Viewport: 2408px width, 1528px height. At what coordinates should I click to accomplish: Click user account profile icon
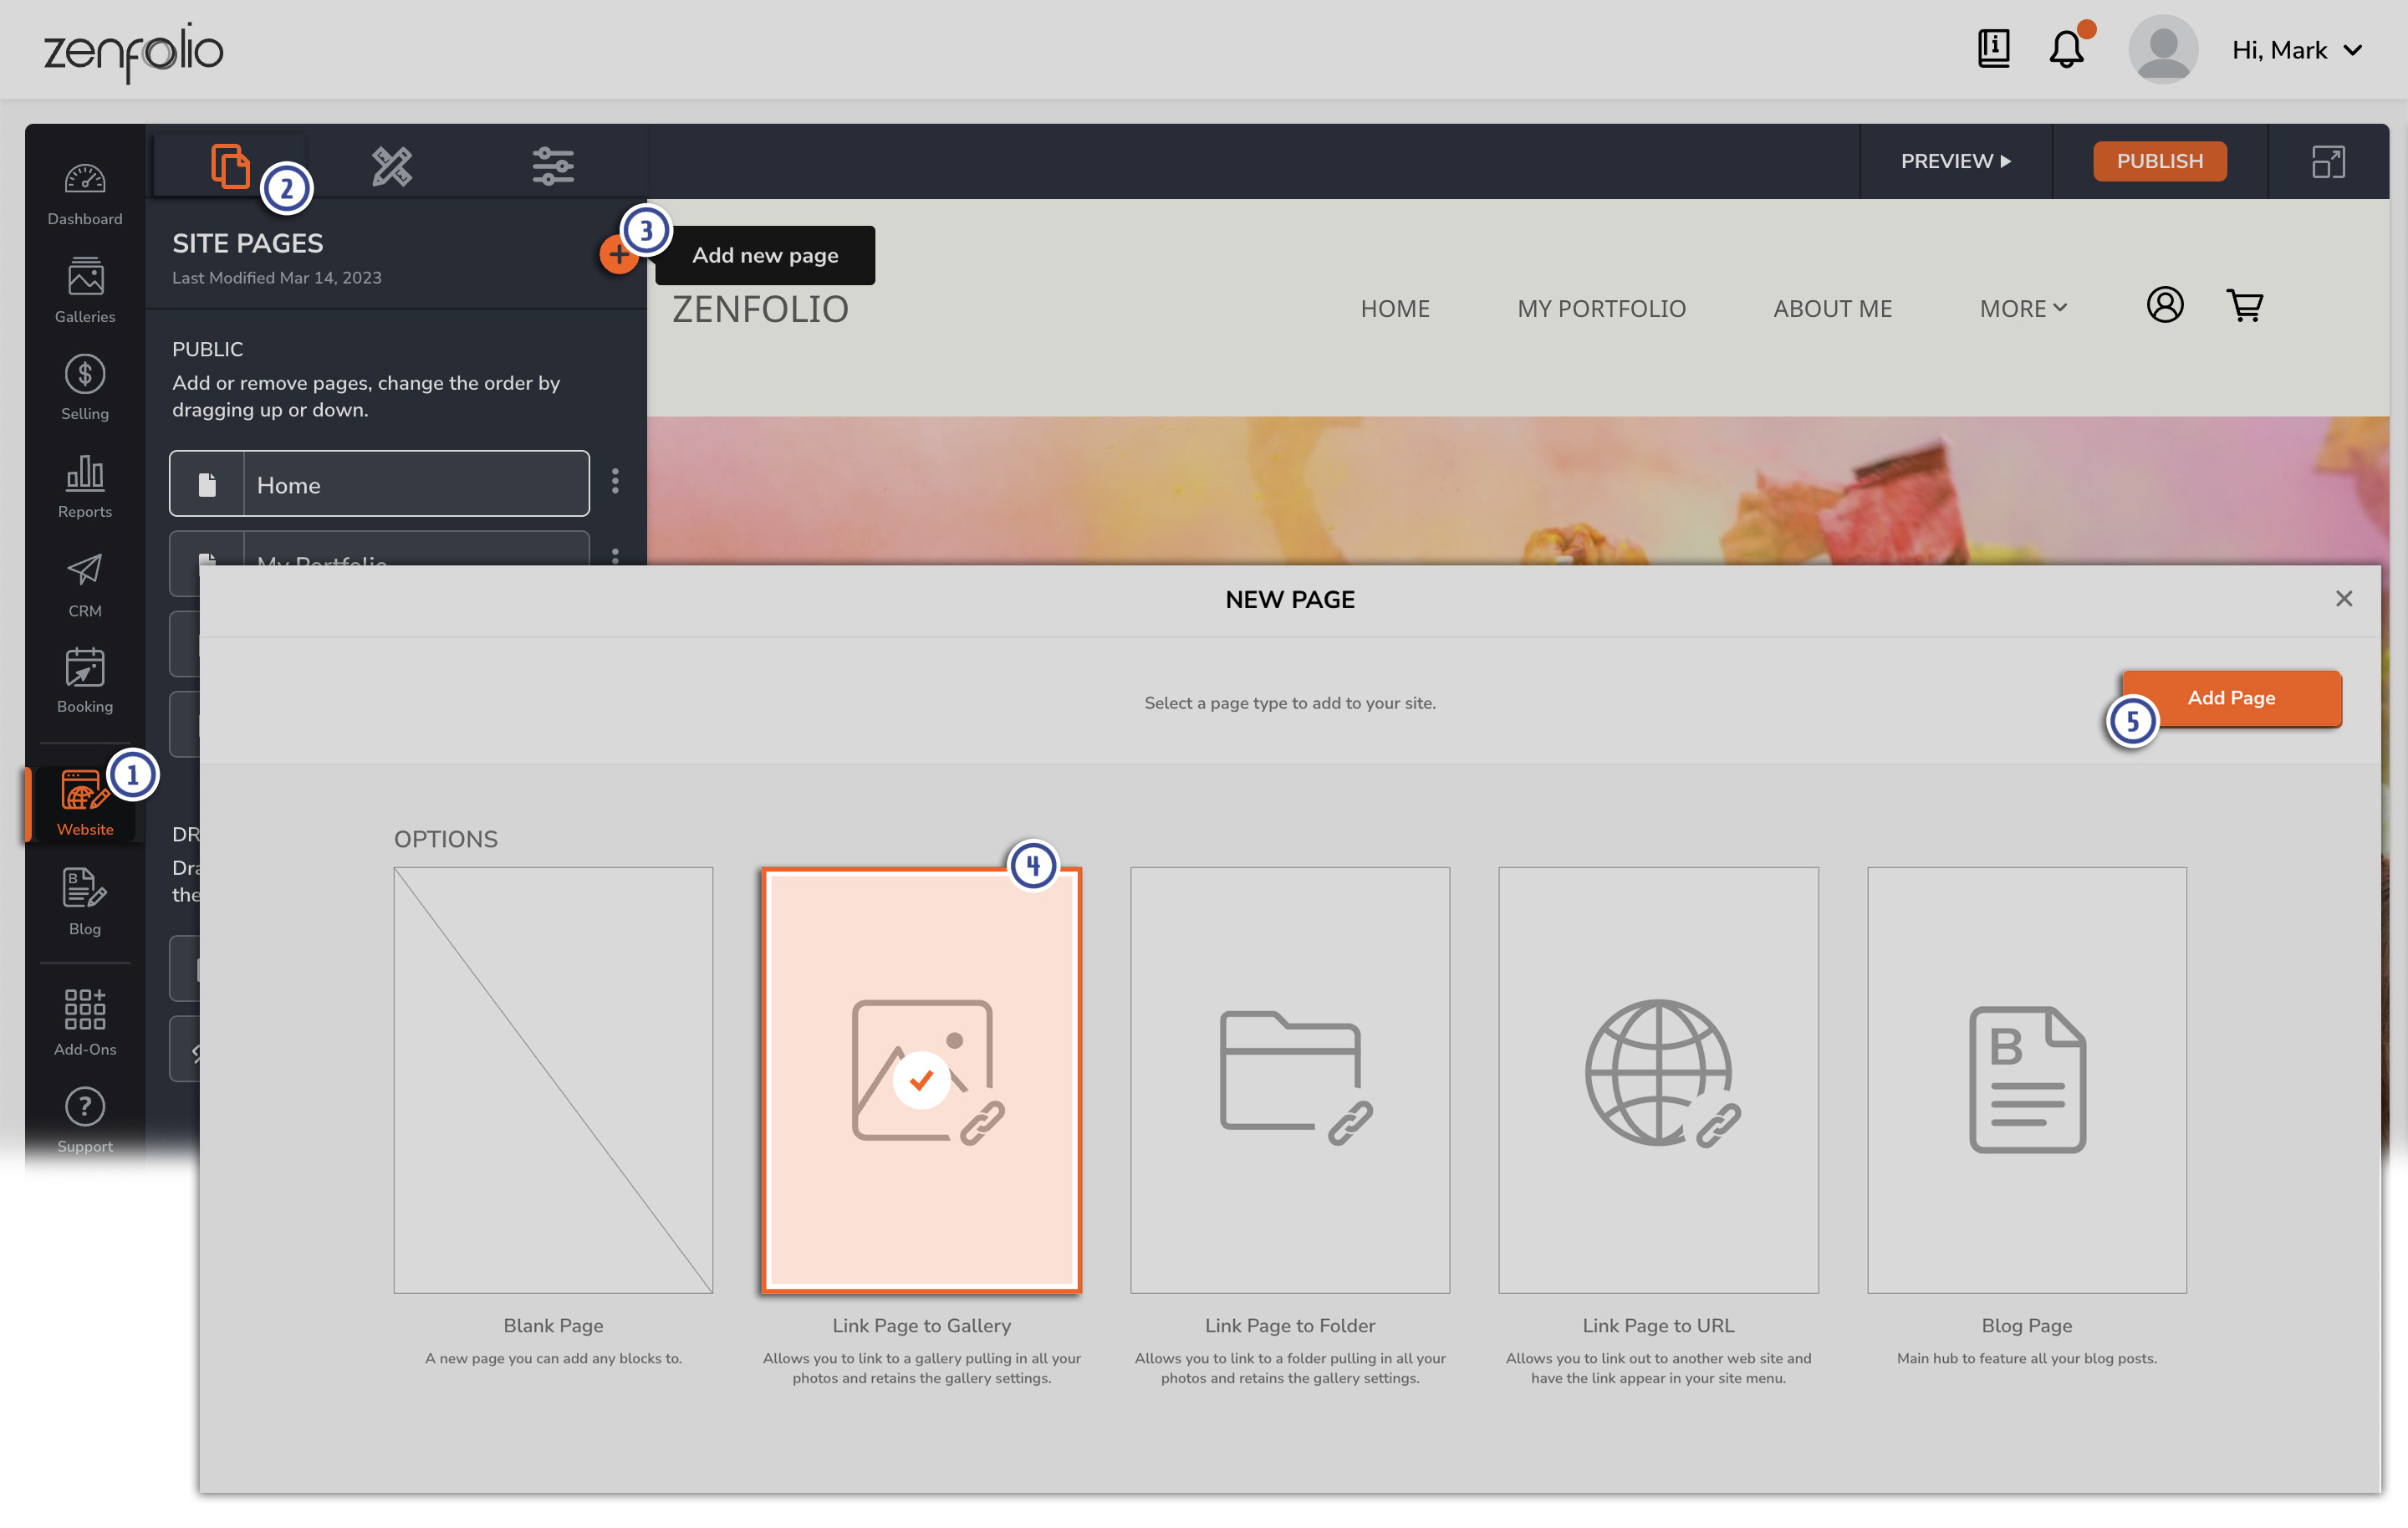(2162, 49)
